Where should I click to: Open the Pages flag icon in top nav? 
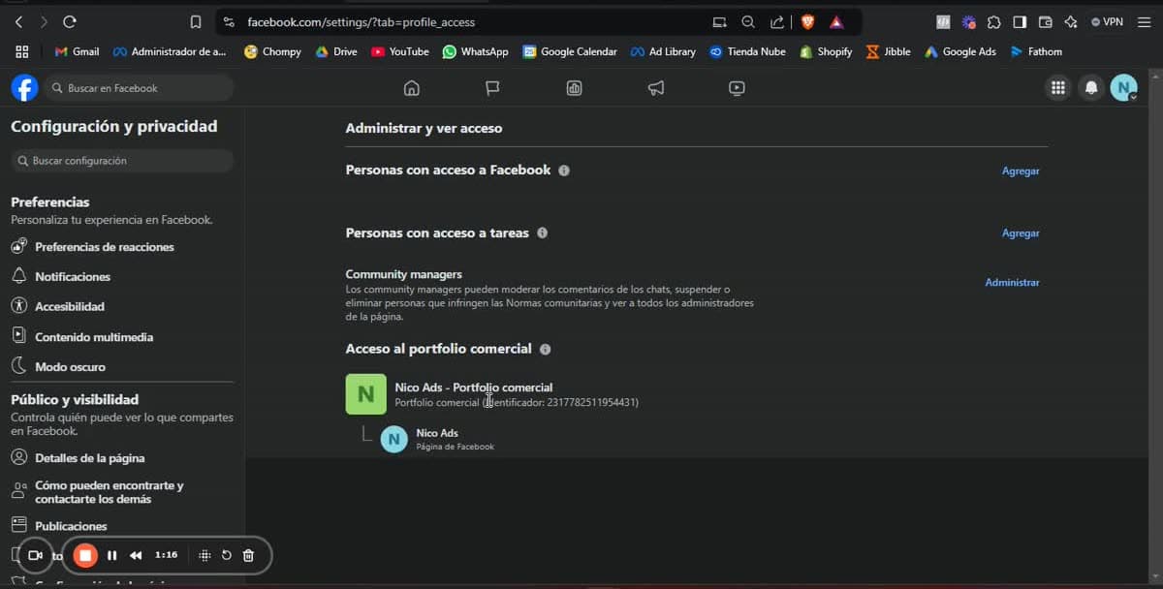492,88
